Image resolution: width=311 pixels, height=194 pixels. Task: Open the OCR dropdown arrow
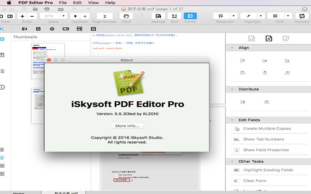288,16
